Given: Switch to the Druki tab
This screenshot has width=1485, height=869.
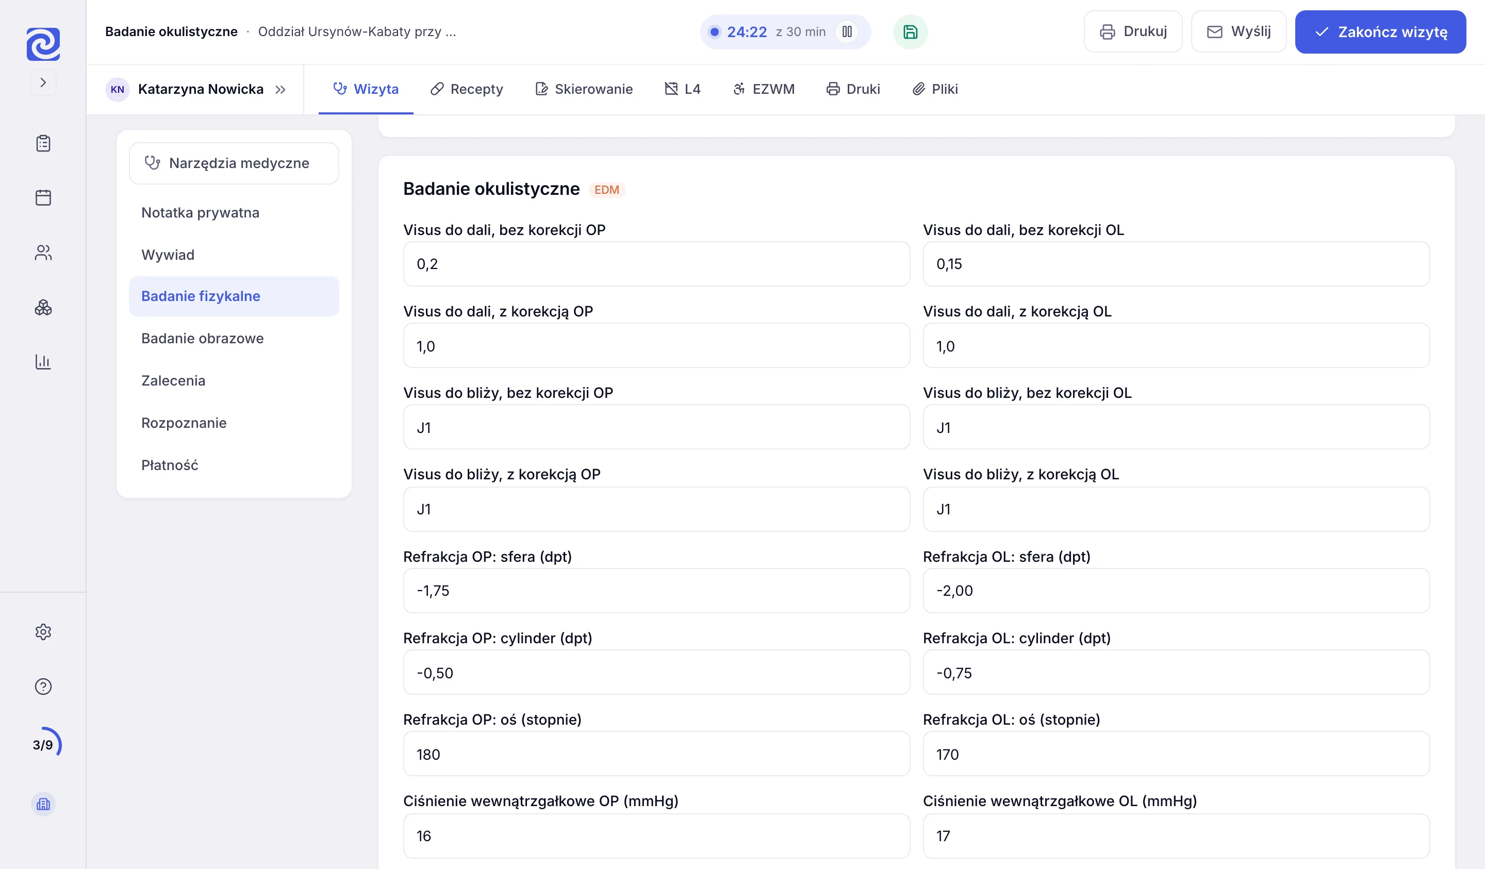Looking at the screenshot, I should tap(853, 90).
